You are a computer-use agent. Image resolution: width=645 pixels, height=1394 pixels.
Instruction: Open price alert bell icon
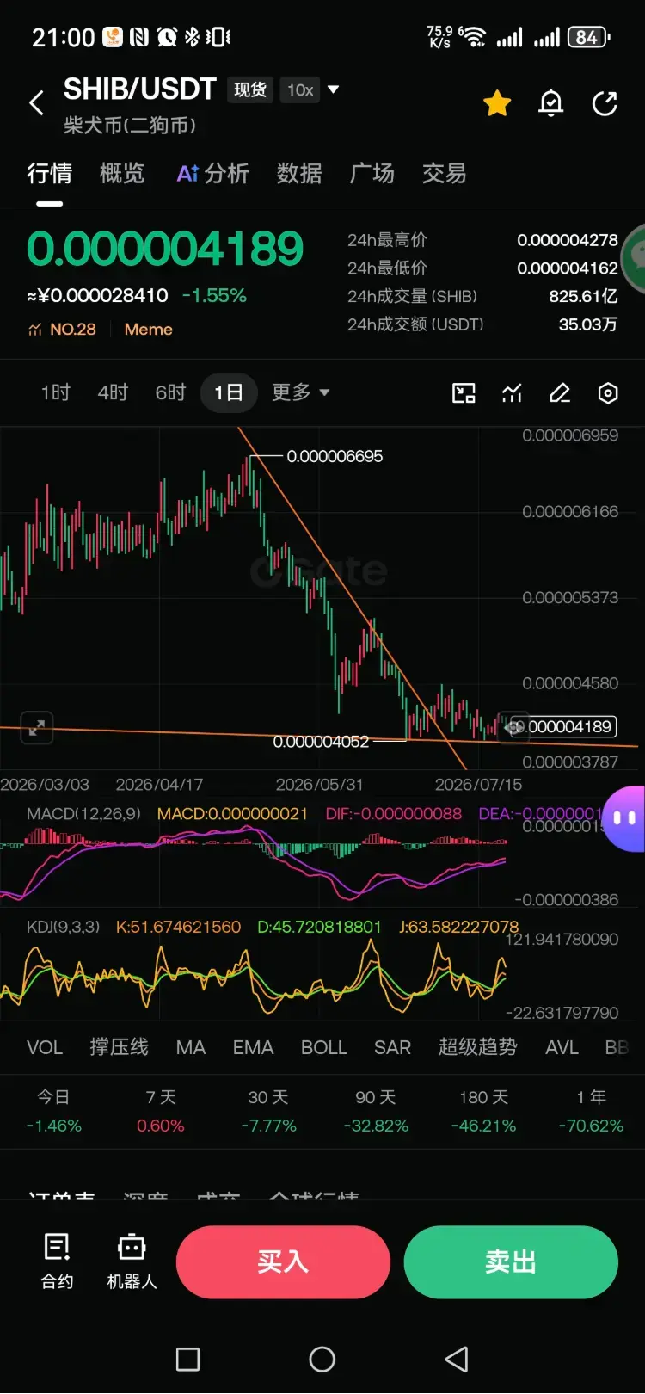(x=550, y=103)
